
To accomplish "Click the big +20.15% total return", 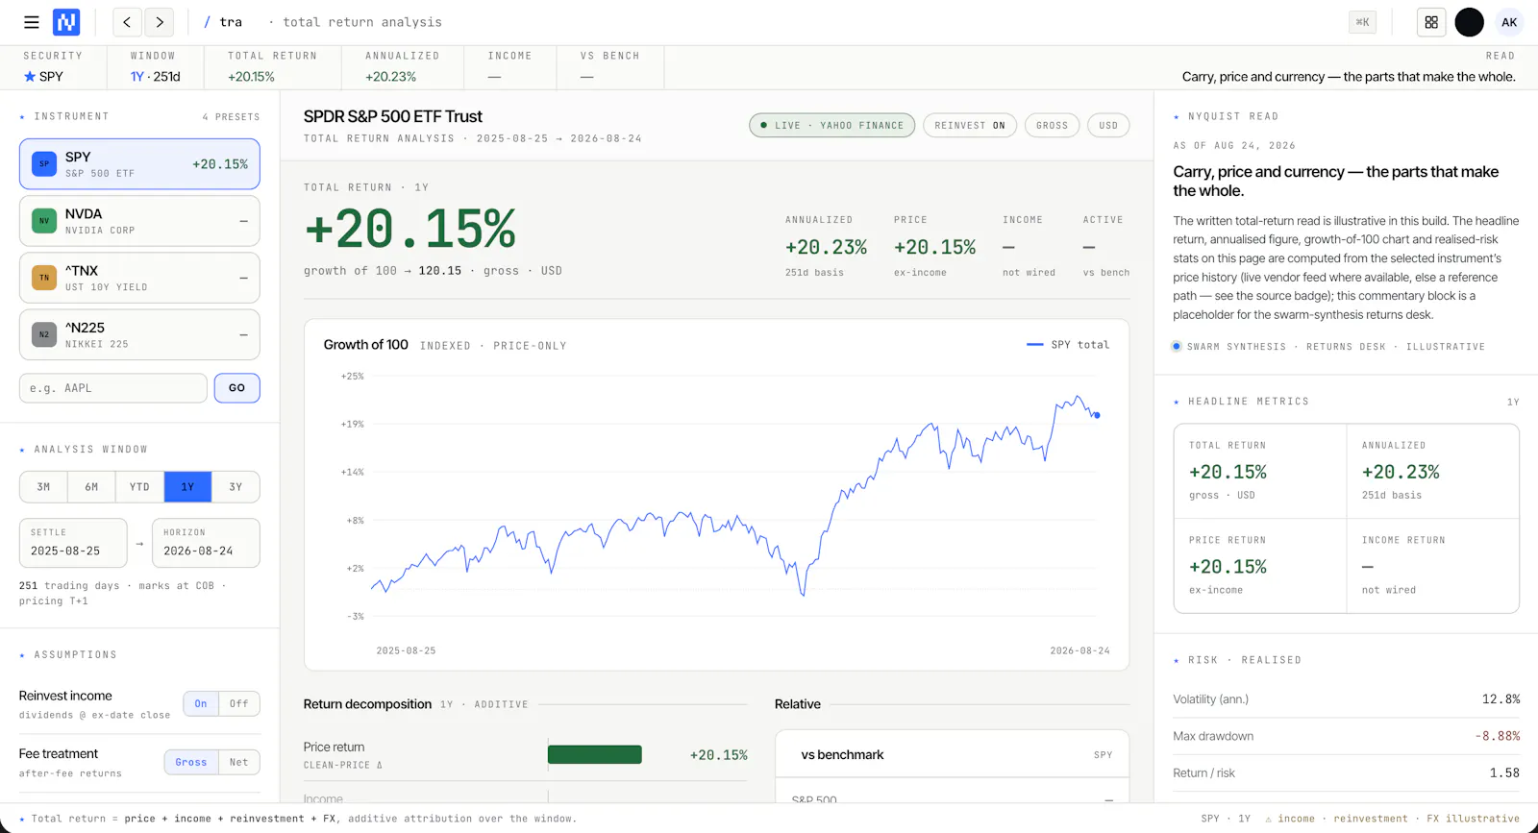I will pos(410,230).
